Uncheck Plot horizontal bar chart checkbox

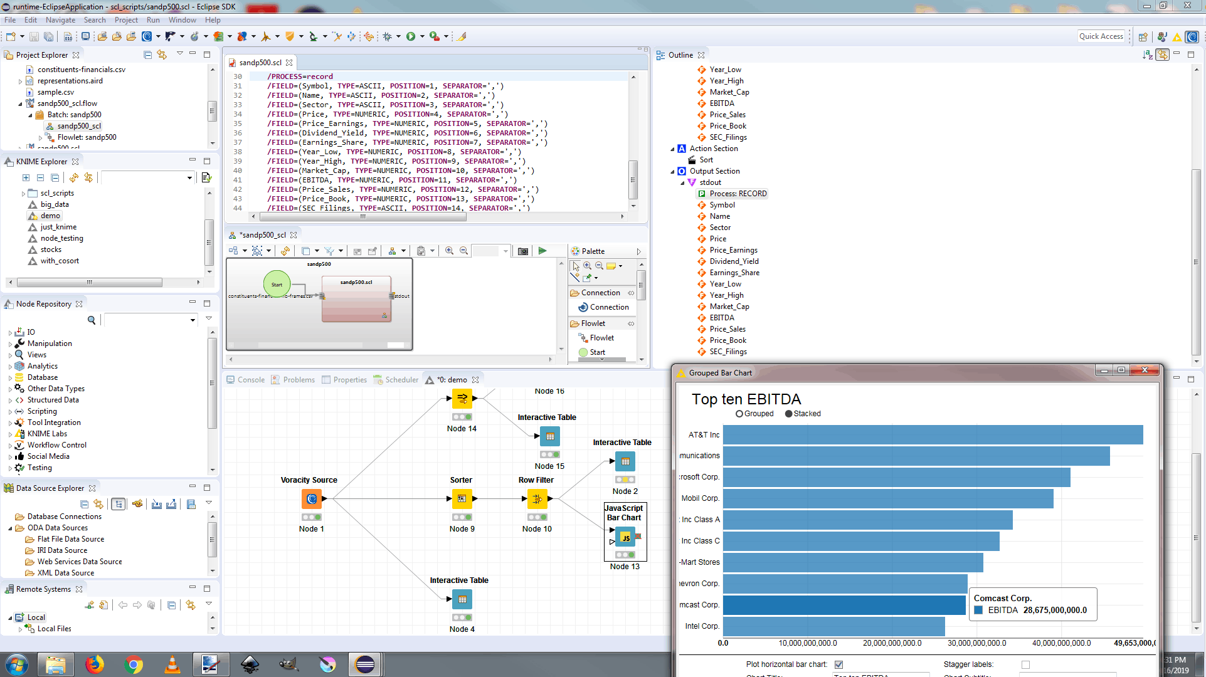(x=838, y=664)
